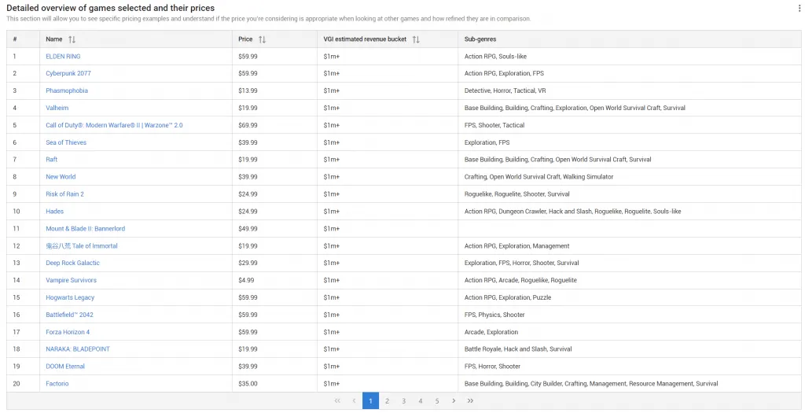Open the Cyberpunk 2077 link
Viewport: 805px width, 413px height.
coord(68,73)
